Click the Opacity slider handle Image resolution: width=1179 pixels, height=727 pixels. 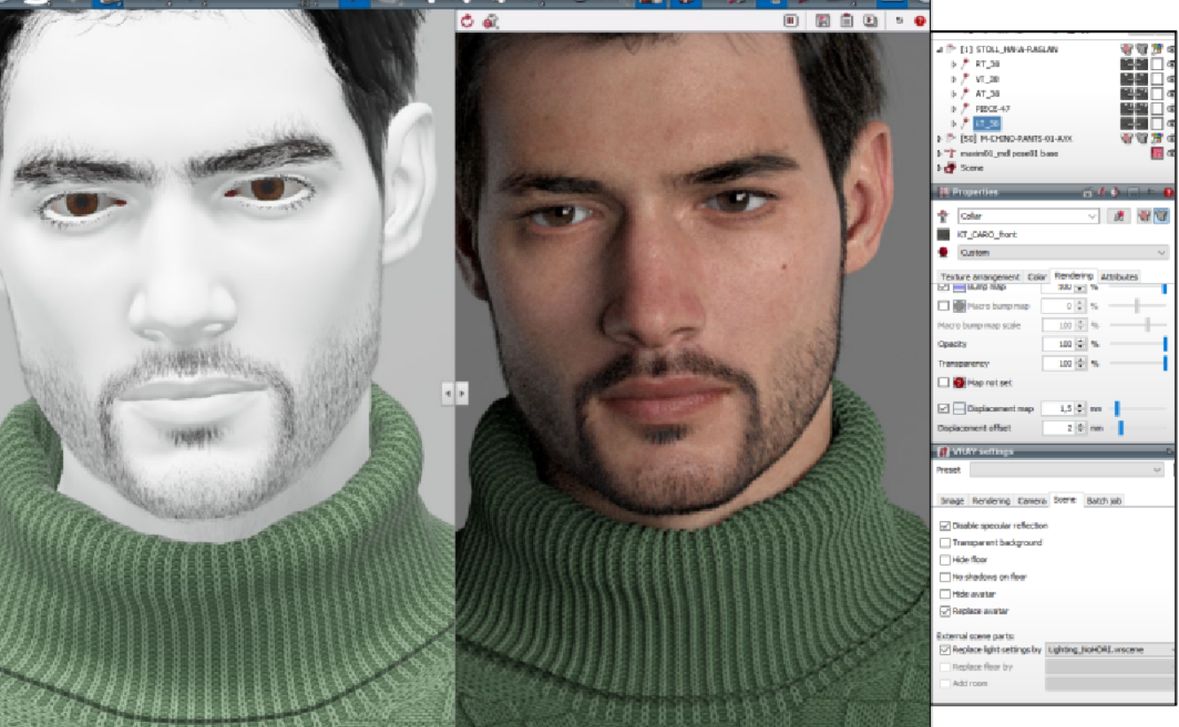pos(1165,344)
